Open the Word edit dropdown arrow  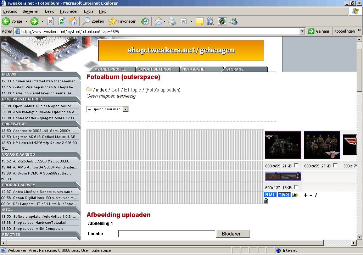(191, 21)
